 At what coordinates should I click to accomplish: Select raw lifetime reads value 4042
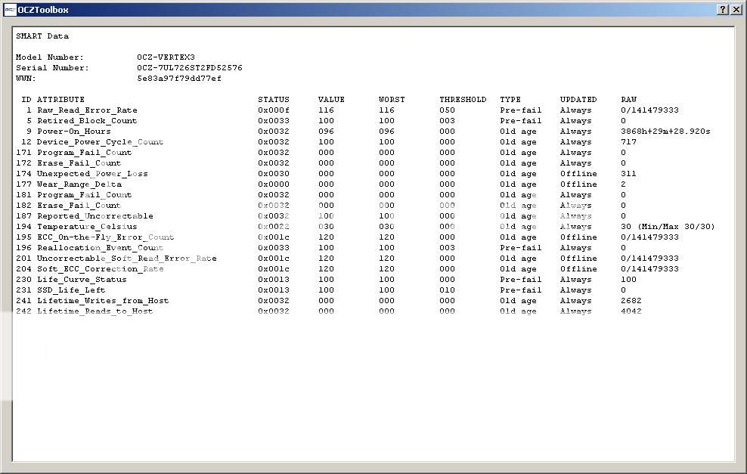(x=631, y=311)
